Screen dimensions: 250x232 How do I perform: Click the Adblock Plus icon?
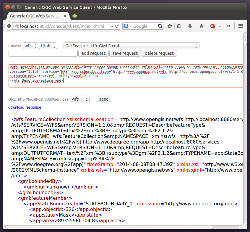(212, 26)
